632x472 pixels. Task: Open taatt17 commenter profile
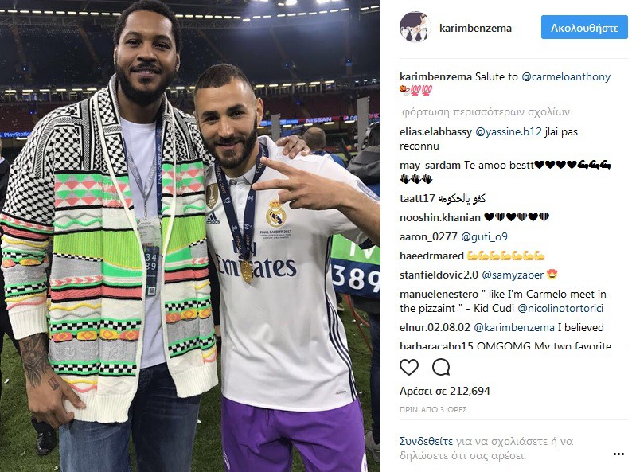(417, 198)
